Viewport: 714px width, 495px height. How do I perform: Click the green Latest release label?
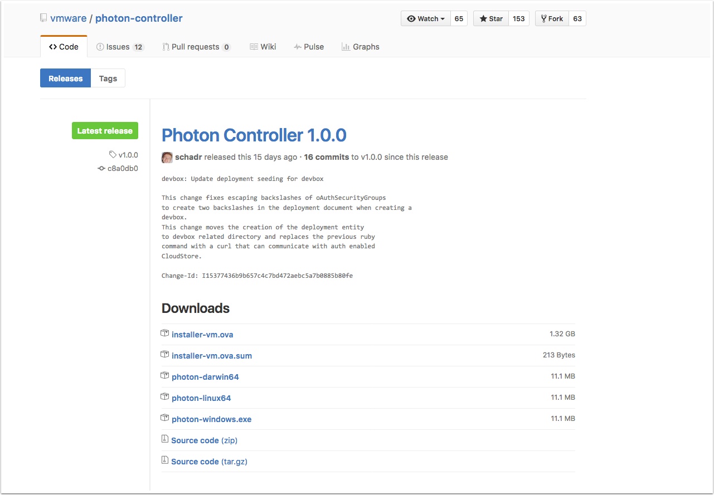pos(105,131)
